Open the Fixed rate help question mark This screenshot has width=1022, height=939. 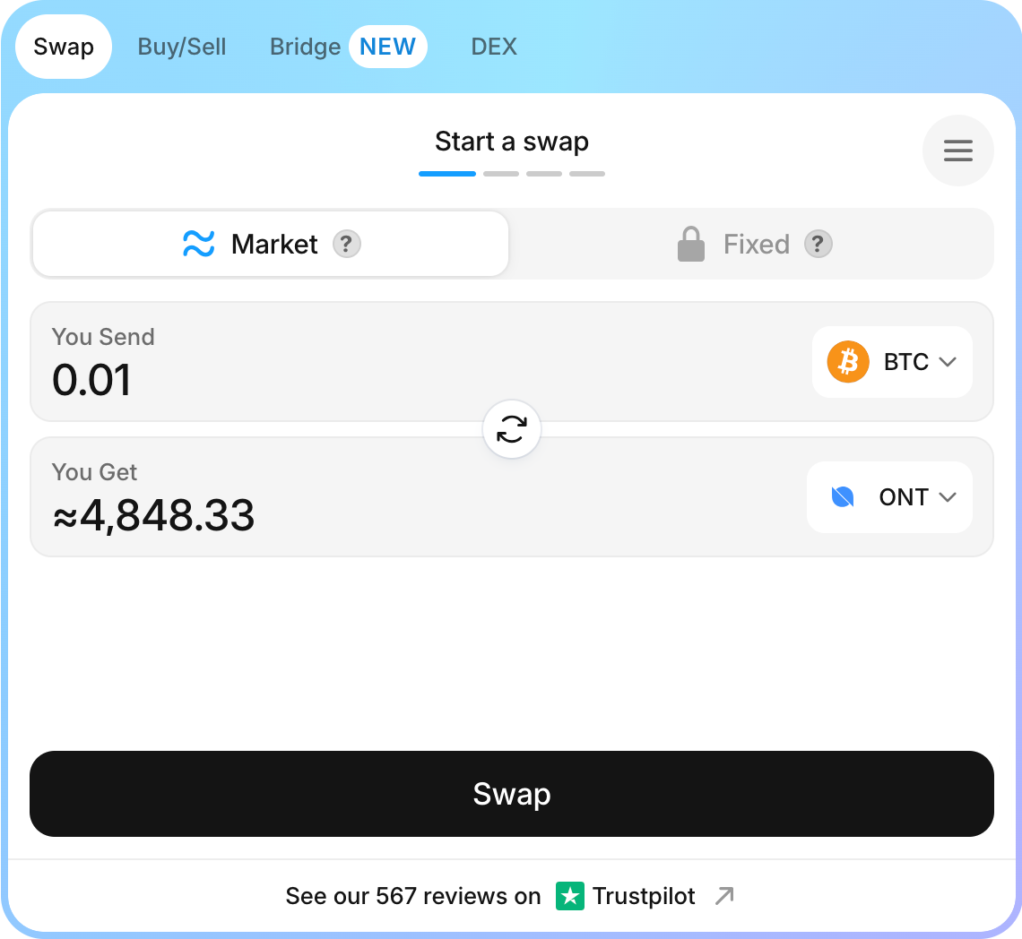[818, 245]
